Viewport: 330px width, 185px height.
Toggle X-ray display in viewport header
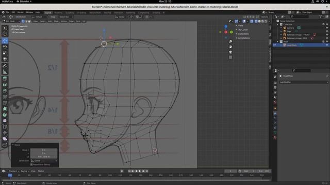click(x=252, y=21)
